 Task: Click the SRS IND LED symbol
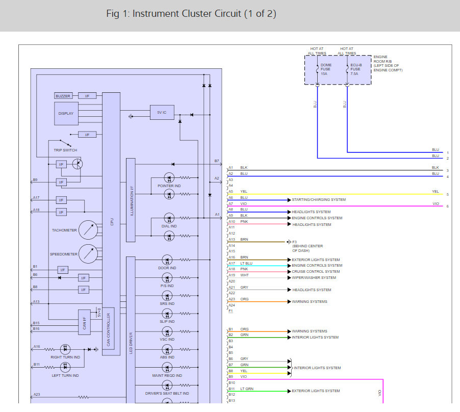click(x=167, y=296)
